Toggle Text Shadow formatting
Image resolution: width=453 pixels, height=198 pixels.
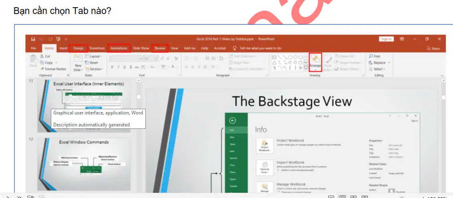click(131, 67)
